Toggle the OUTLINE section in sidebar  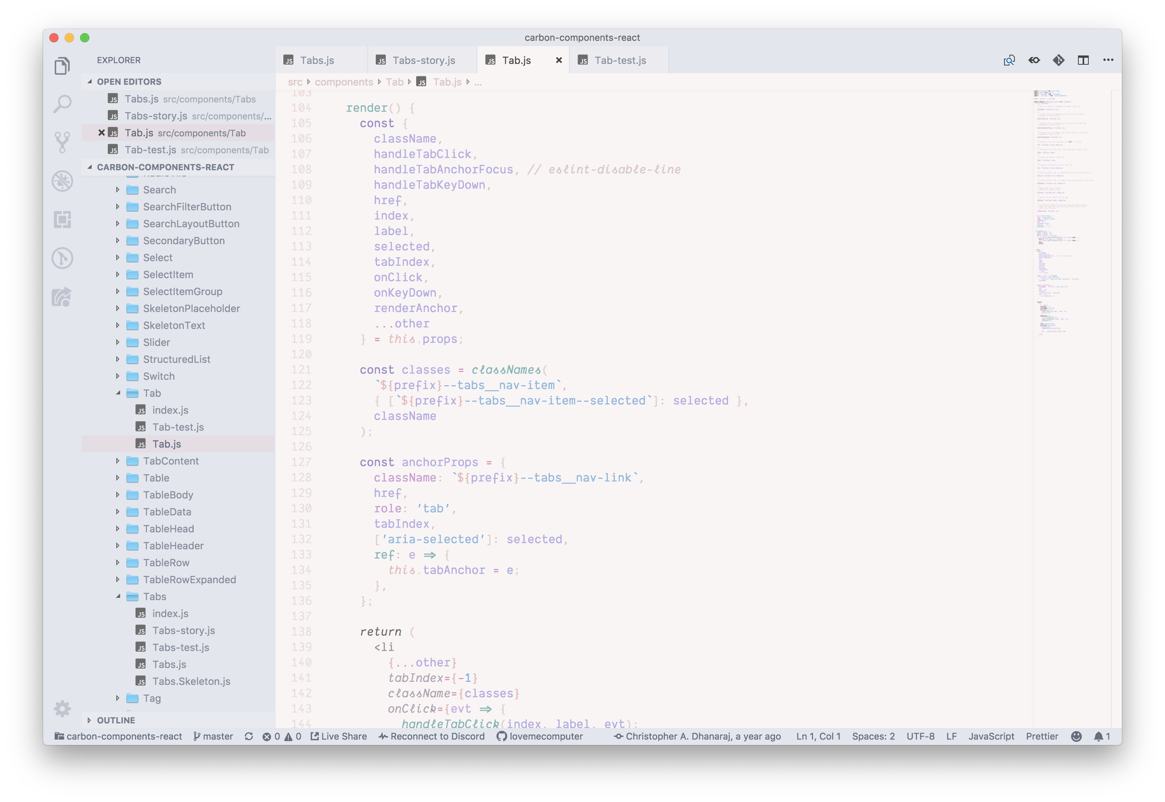[x=116, y=720]
